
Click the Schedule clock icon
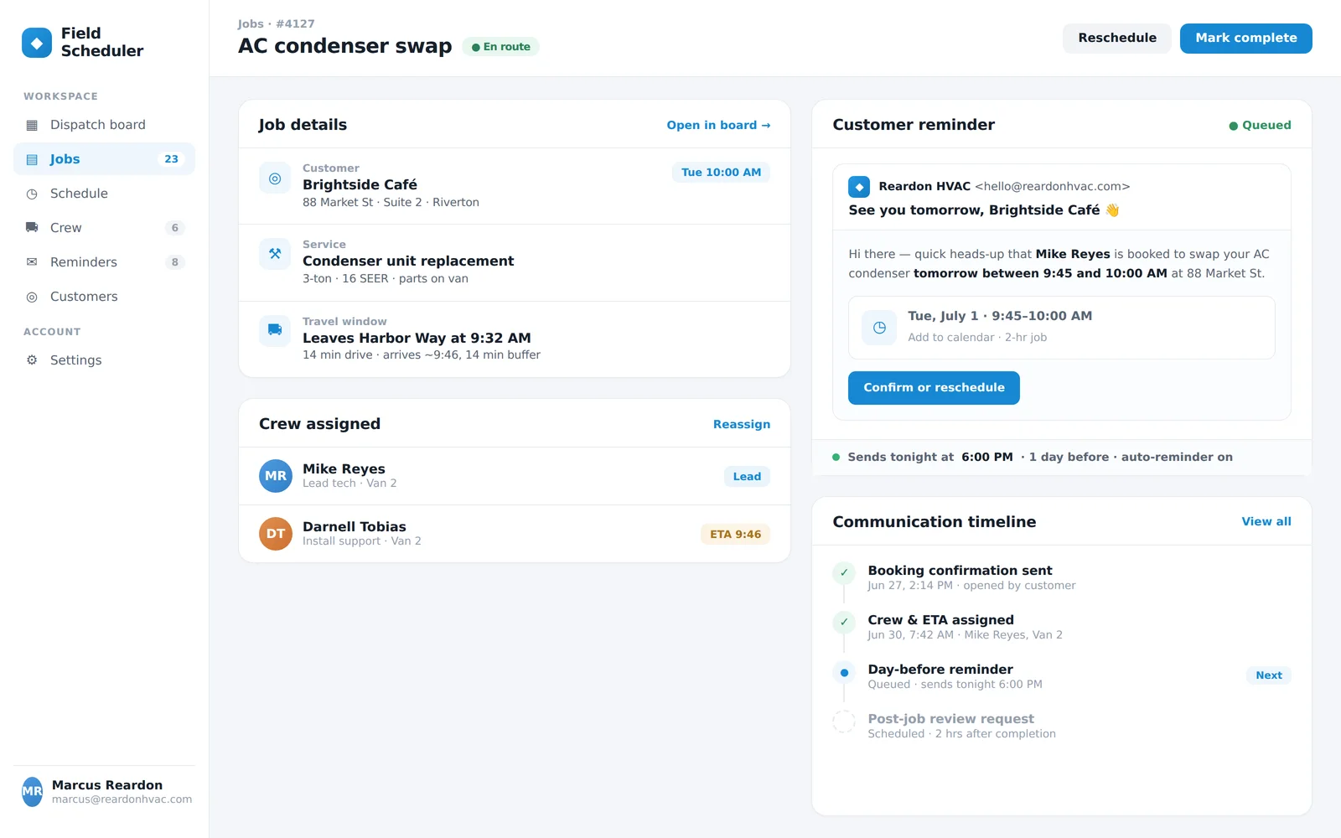coord(32,194)
